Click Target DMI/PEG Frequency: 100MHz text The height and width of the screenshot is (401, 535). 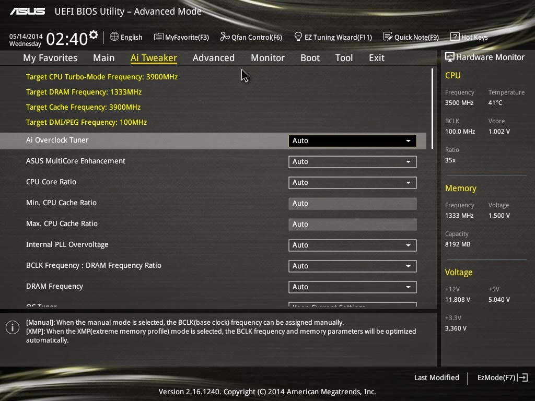point(86,122)
